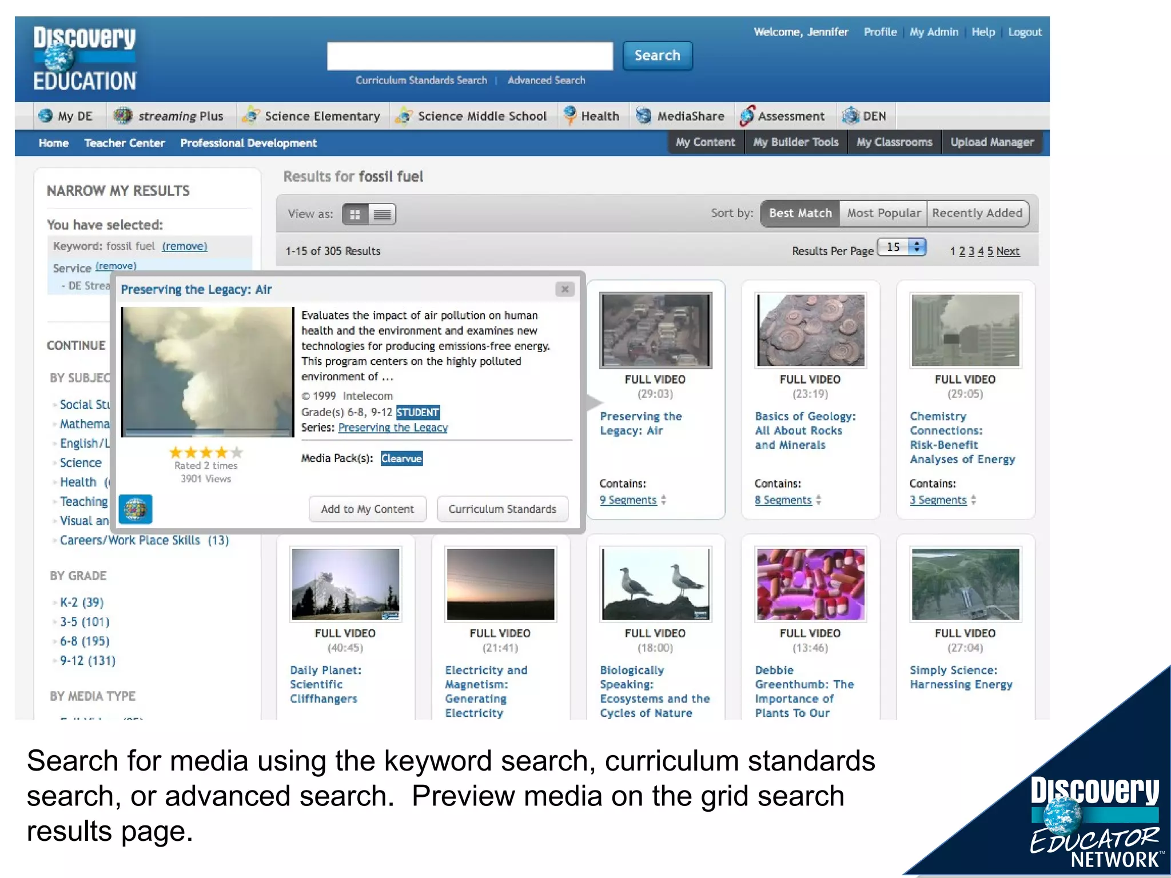Open Basics of Geology fossil thumbnail
The width and height of the screenshot is (1171, 878).
810,330
